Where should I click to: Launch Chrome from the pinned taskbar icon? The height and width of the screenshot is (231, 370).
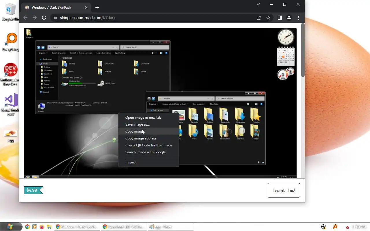click(x=27, y=227)
